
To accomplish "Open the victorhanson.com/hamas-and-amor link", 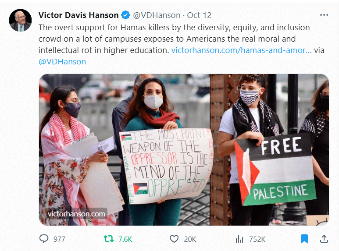I will click(x=241, y=50).
